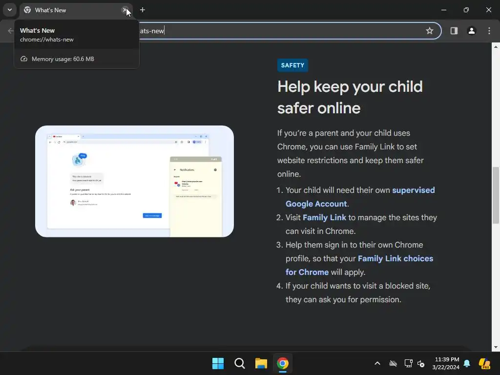This screenshot has width=500, height=375.
Task: Show hidden system tray icons
Action: [x=377, y=363]
